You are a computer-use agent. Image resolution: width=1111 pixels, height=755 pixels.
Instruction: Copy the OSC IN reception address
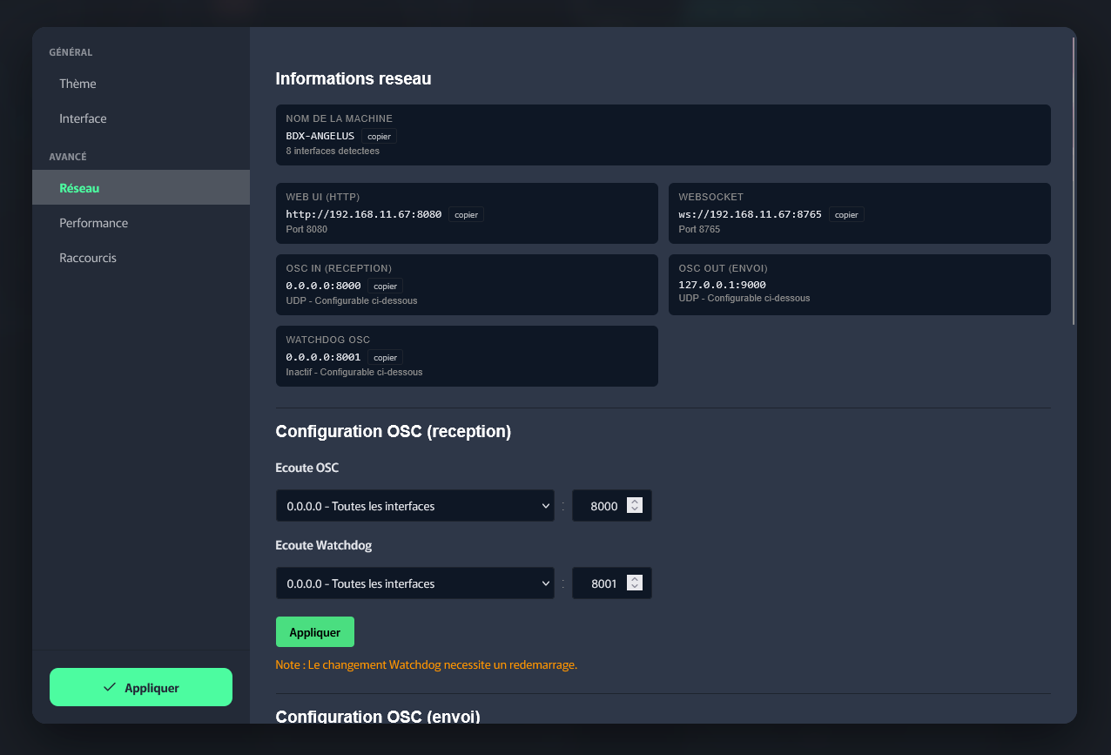385,286
